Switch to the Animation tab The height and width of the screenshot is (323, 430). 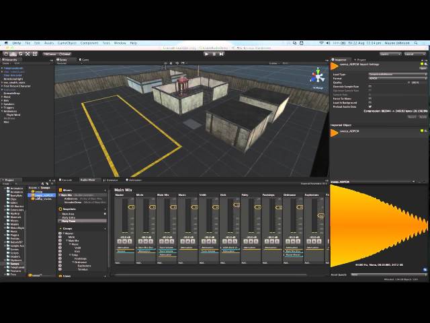[x=134, y=180]
